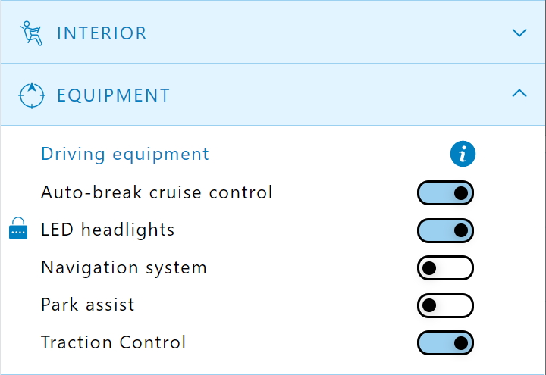546x375 pixels.
Task: Click the LED headlights label
Action: coord(108,230)
